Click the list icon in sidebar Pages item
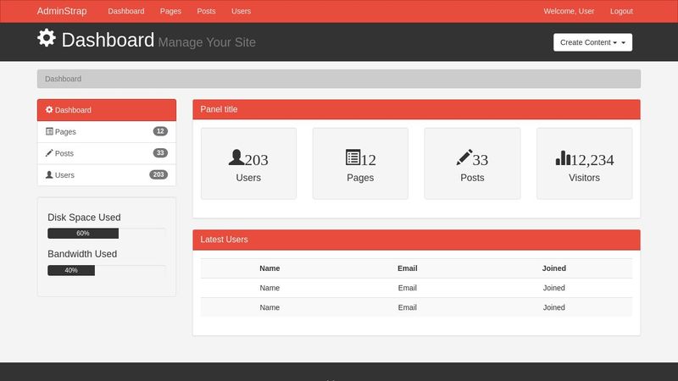Image resolution: width=678 pixels, height=381 pixels. coord(49,131)
